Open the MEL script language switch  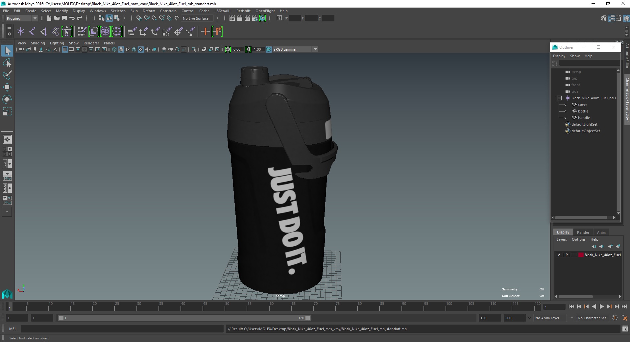(x=12, y=329)
